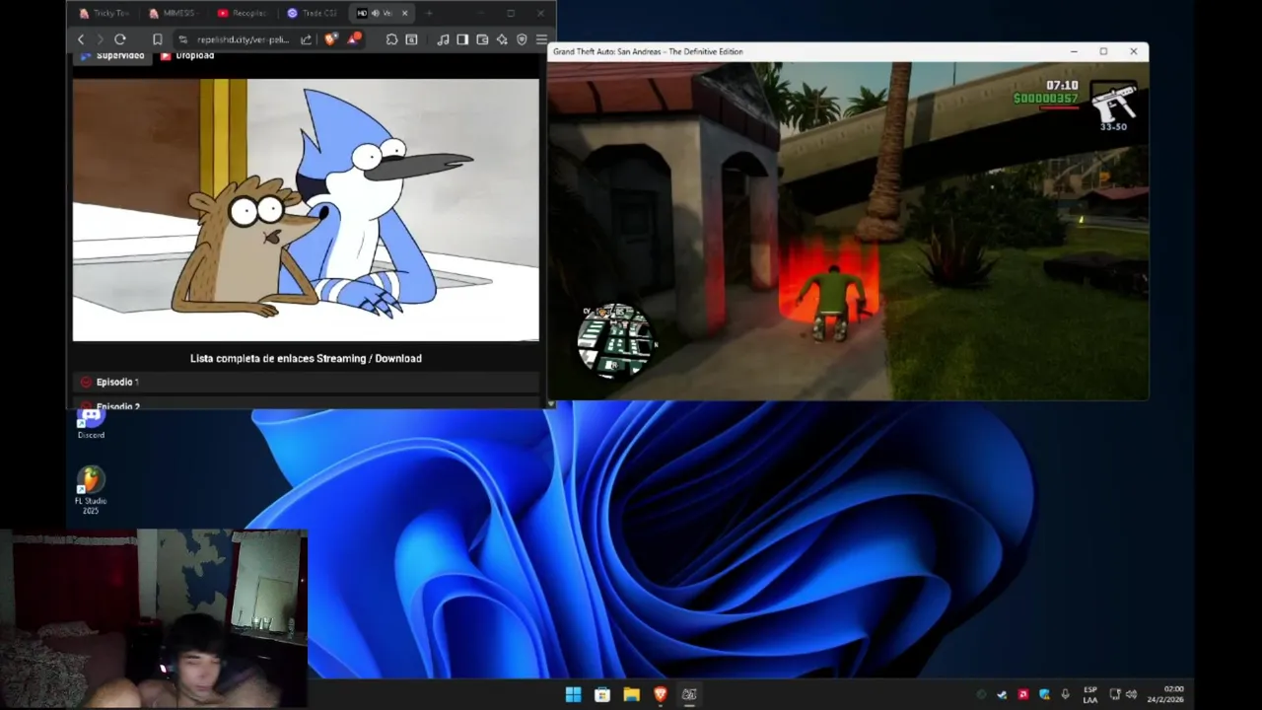Open the Steam tray icon

coord(1002,694)
